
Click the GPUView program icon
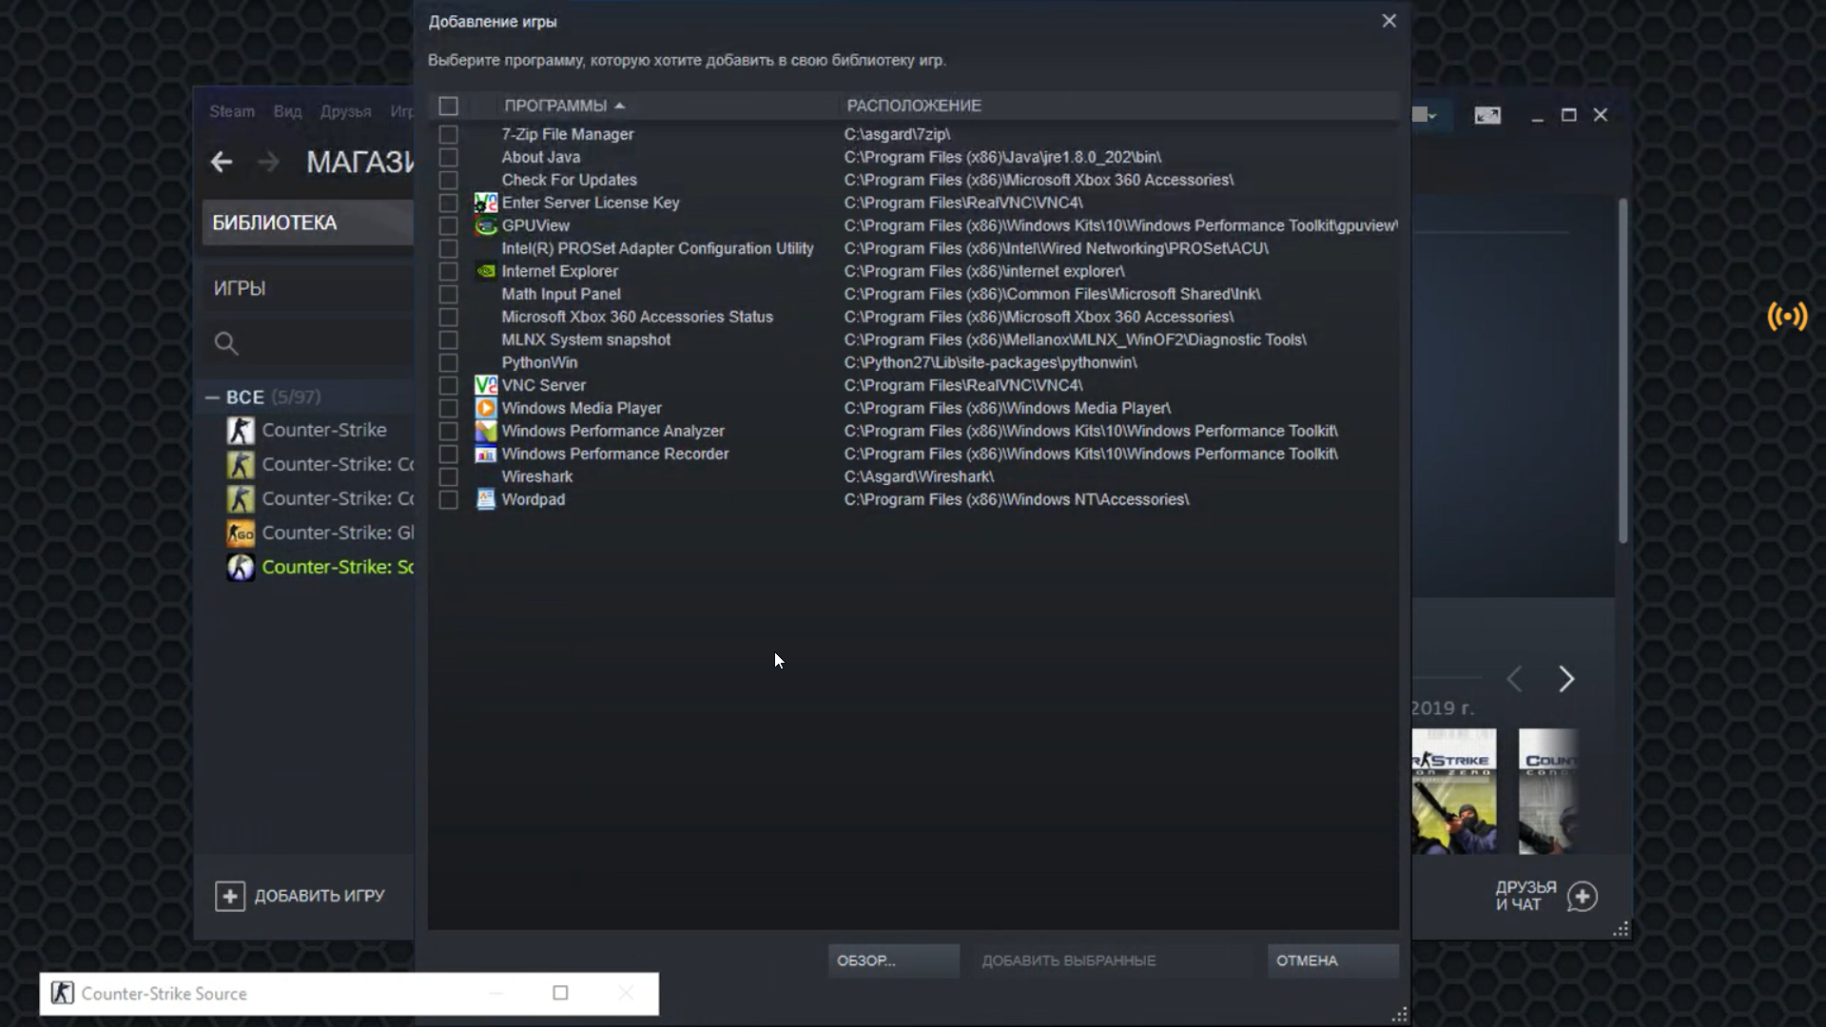click(x=485, y=225)
